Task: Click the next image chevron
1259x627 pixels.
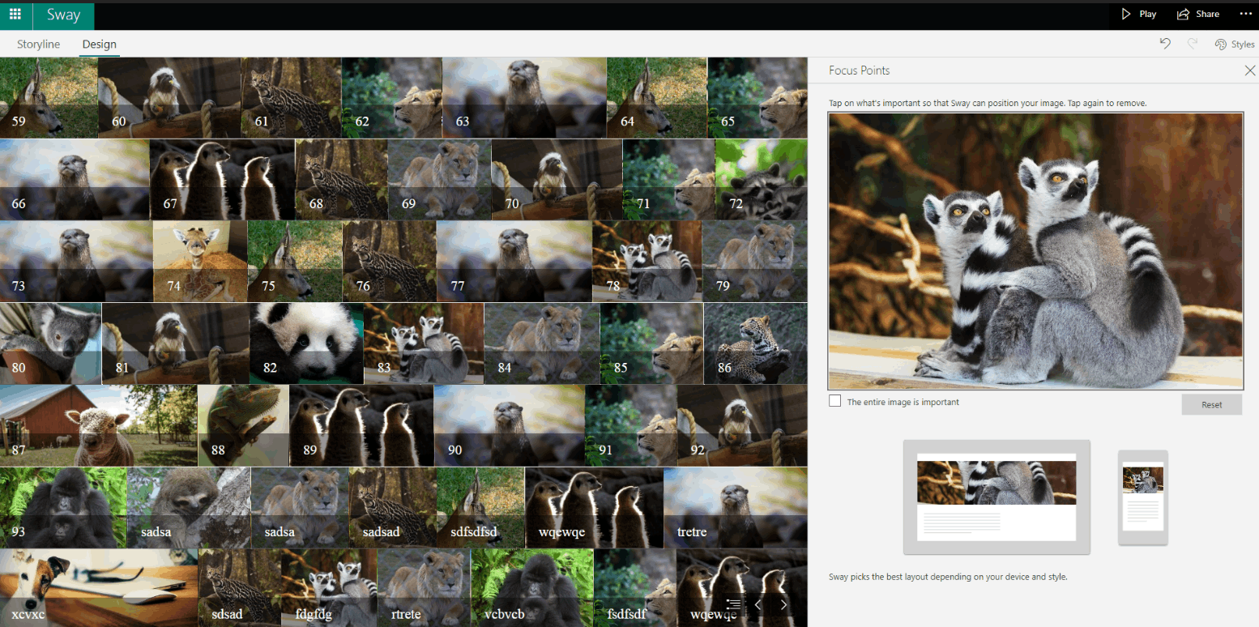Action: [783, 604]
